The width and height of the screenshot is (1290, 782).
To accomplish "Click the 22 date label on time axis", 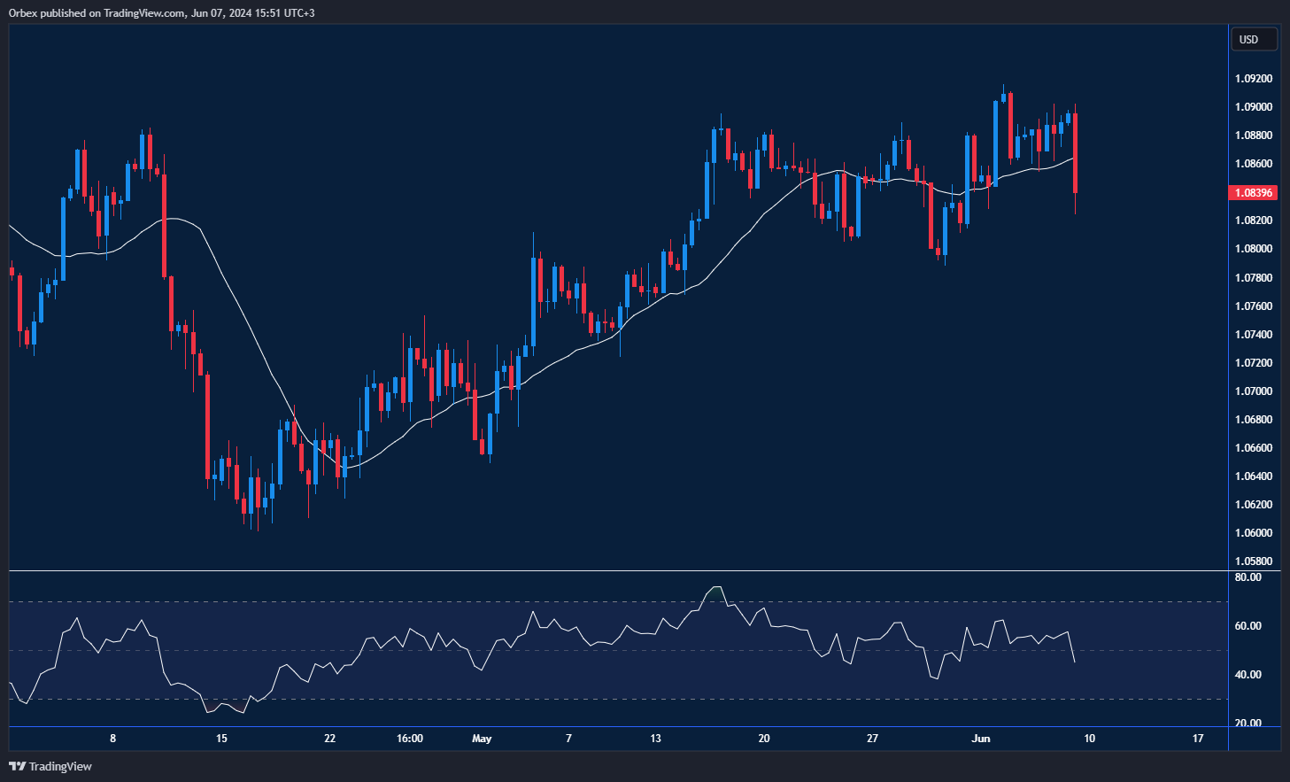I will (x=330, y=739).
